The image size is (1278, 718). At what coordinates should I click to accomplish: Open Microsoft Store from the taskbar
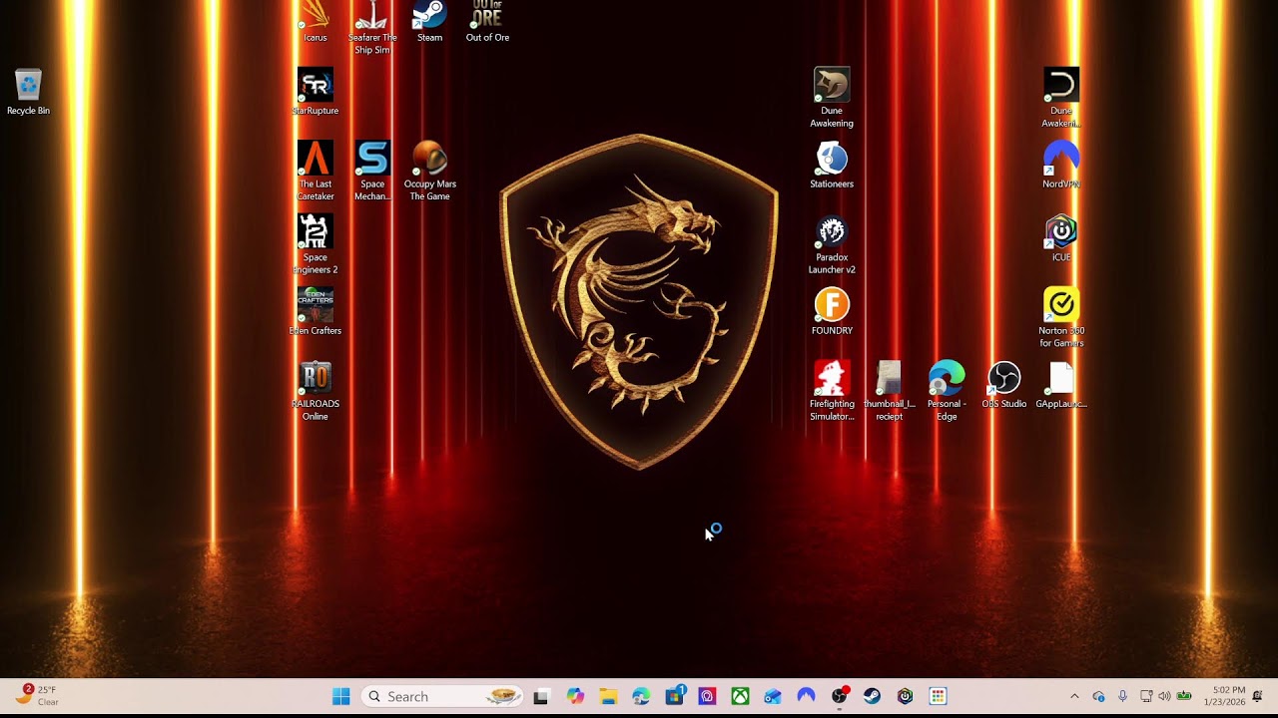[x=675, y=696]
